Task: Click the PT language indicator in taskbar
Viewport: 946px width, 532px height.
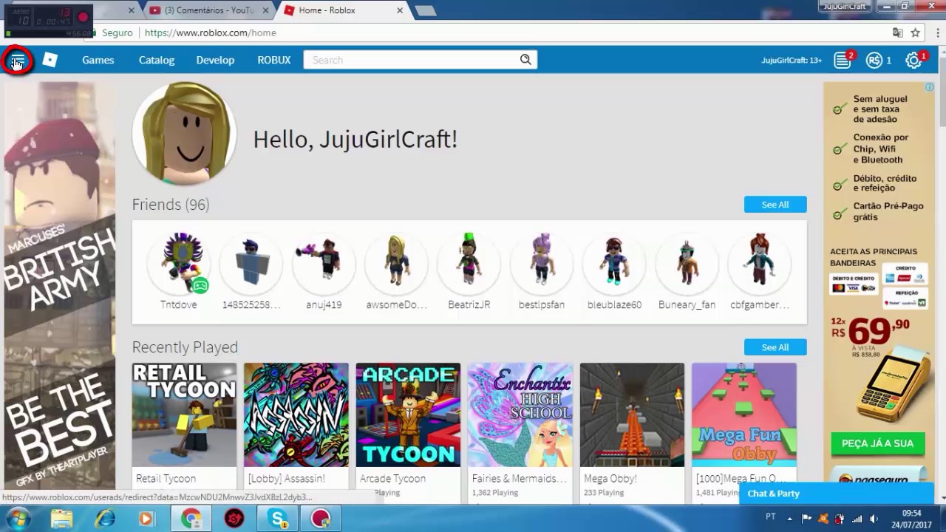Action: [771, 517]
